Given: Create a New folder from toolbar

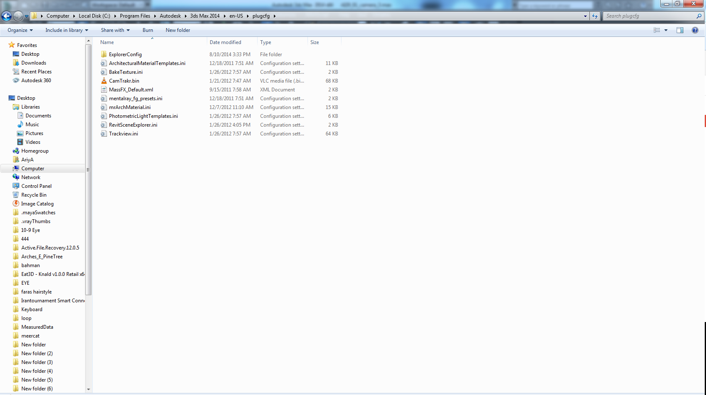Looking at the screenshot, I should click(178, 30).
